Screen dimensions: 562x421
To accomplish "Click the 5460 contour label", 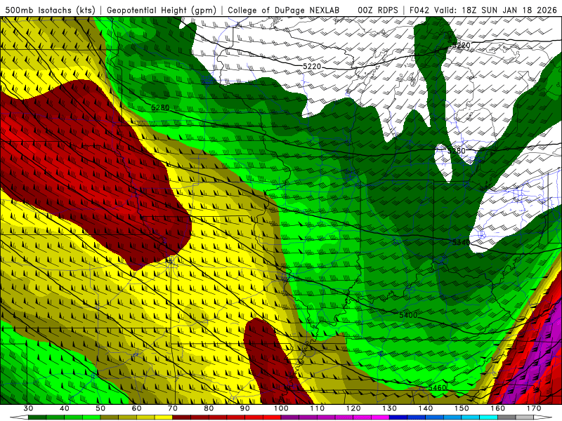I will [x=437, y=388].
